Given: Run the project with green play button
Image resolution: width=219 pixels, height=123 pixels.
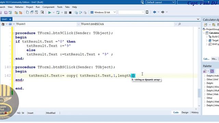Looking at the screenshot, I should [50, 13].
